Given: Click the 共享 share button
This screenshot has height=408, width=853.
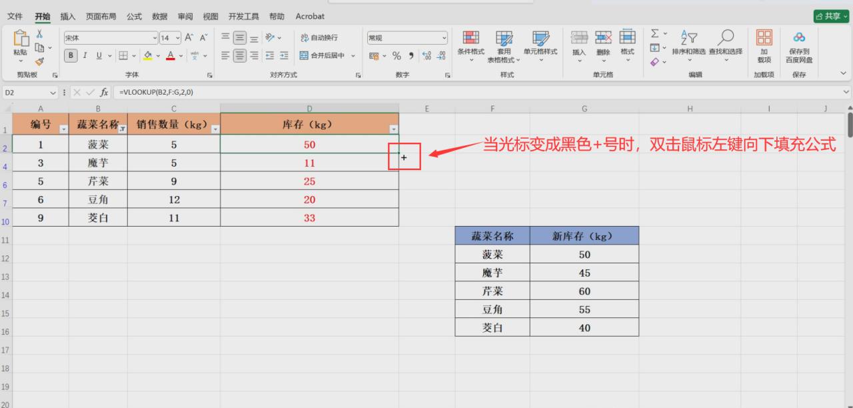Looking at the screenshot, I should 831,16.
